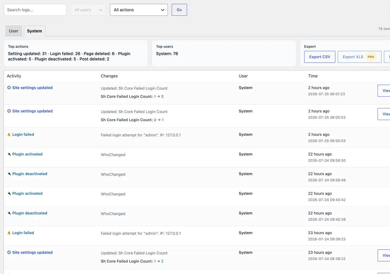Click plug icon of 09:56:50 Plugin activated
The image size is (390, 274).
coord(9,154)
